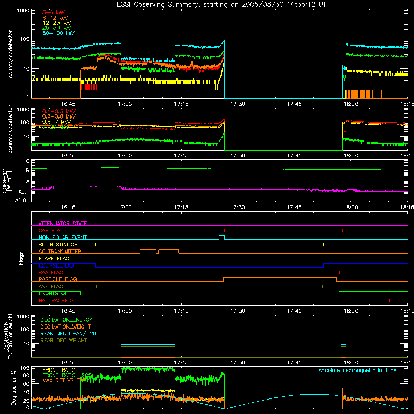Select the SC_IN_SUNLIGHT flag label
The width and height of the screenshot is (414, 414).
(60, 244)
